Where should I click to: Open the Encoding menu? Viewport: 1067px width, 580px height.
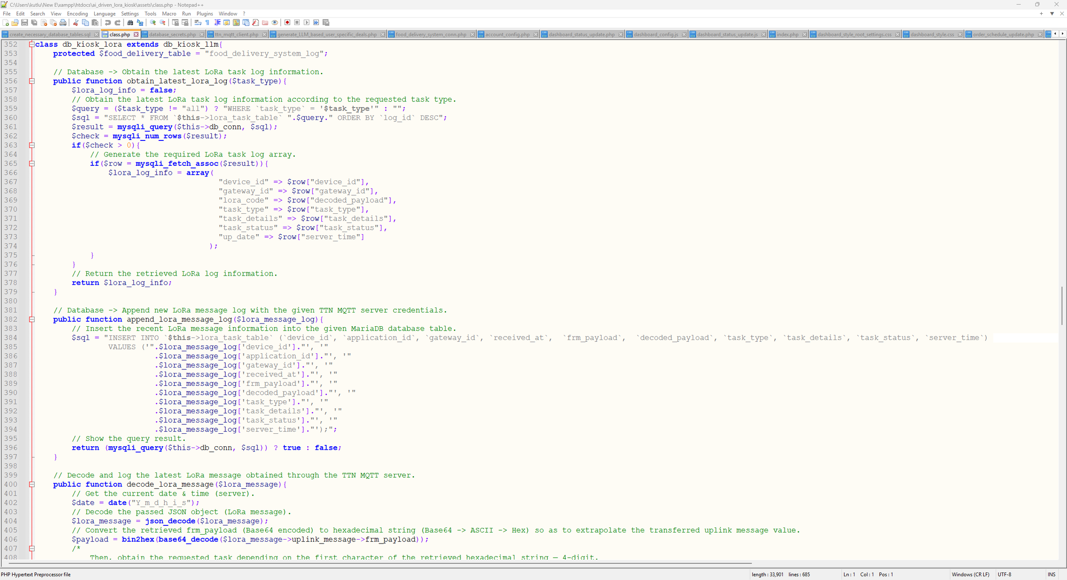pyautogui.click(x=77, y=14)
